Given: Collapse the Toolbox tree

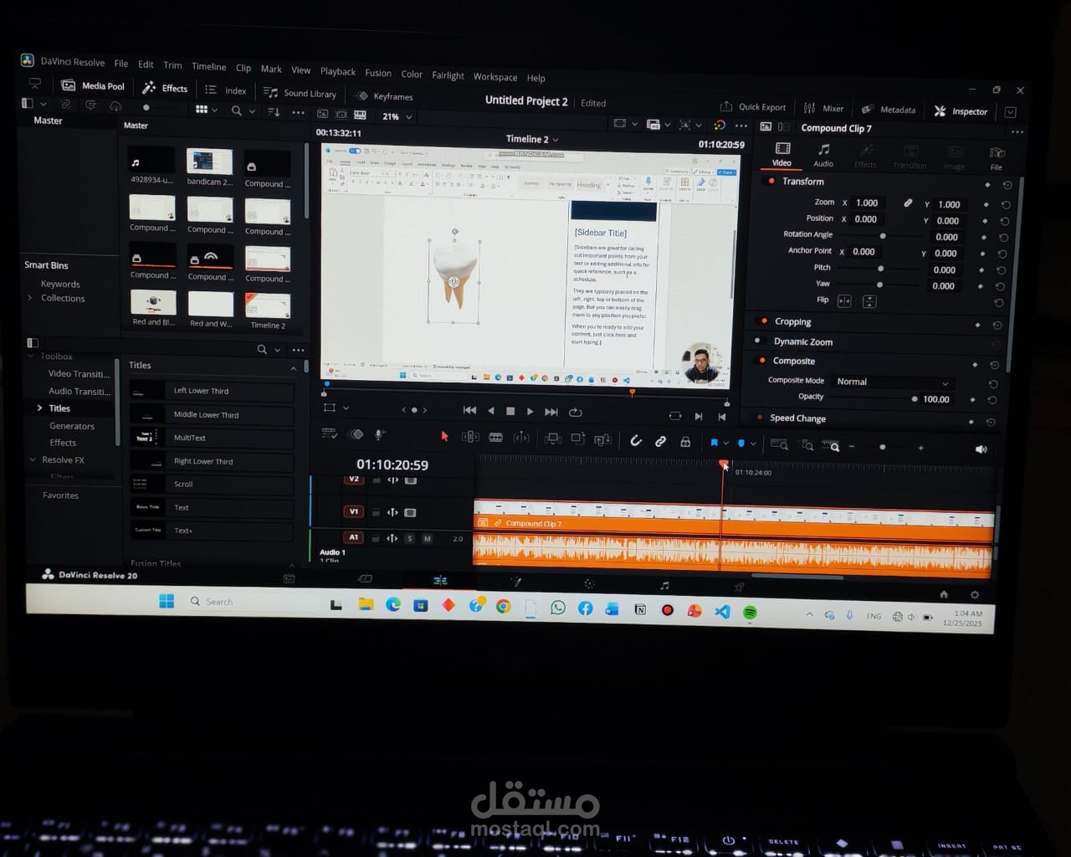Looking at the screenshot, I should pos(33,357).
